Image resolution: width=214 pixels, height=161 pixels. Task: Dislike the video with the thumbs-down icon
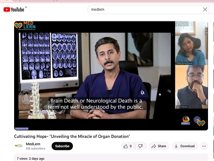(x=140, y=146)
